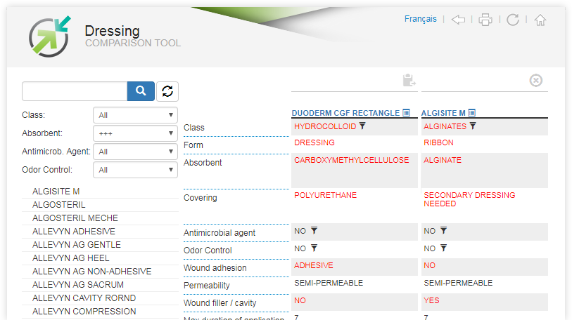Viewport: 572px width, 320px height.
Task: Click the Dressing Comparison Tool logo
Action: point(50,36)
